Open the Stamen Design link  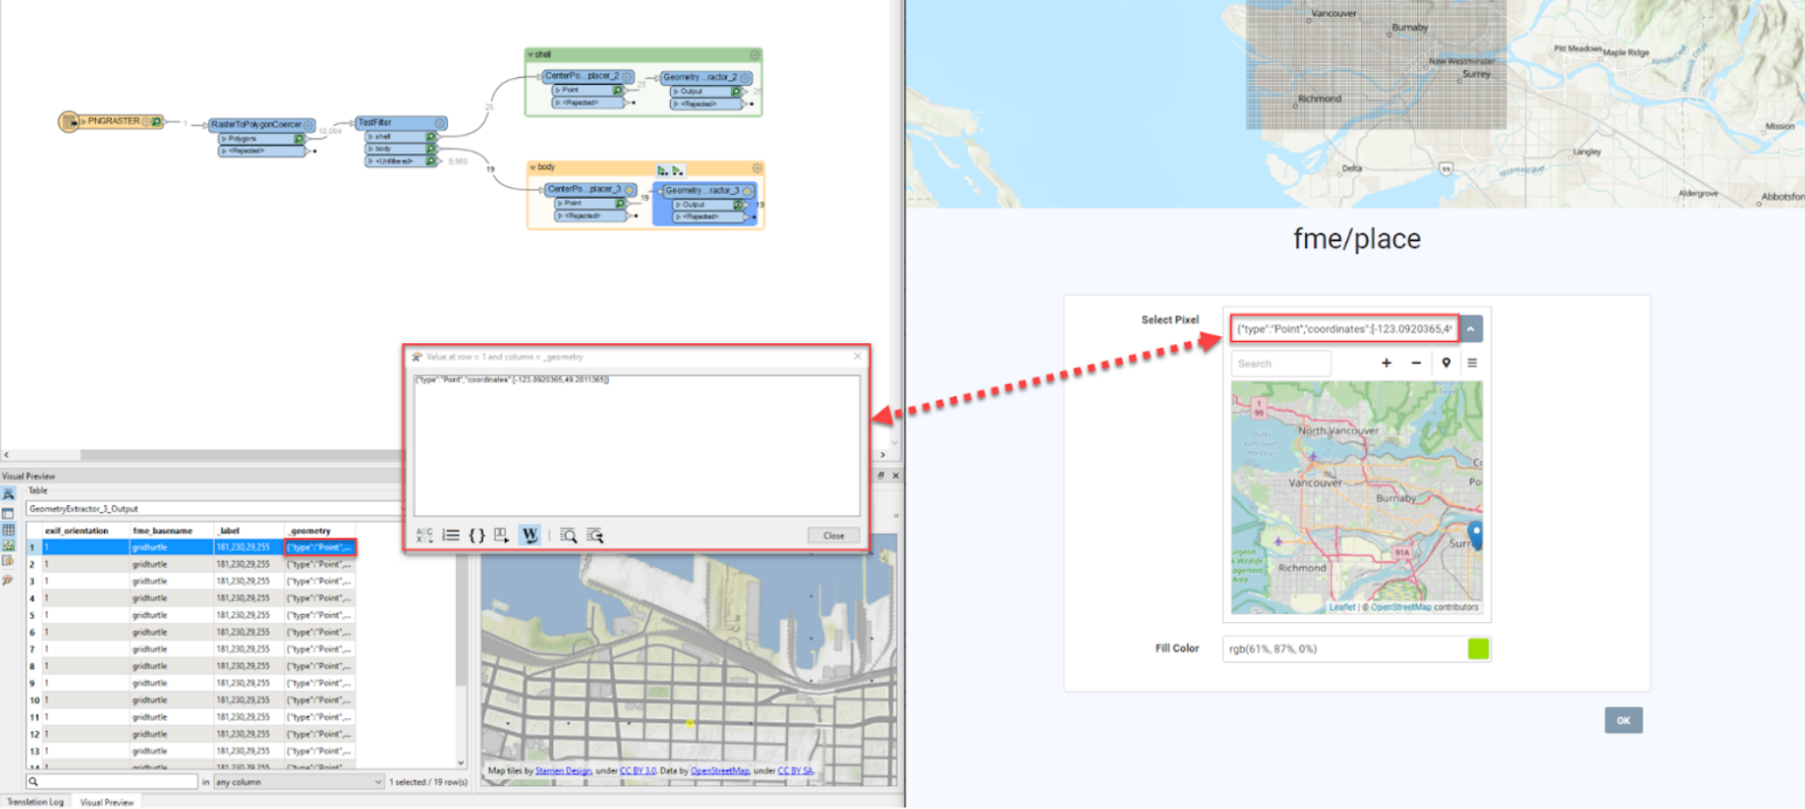(x=564, y=770)
